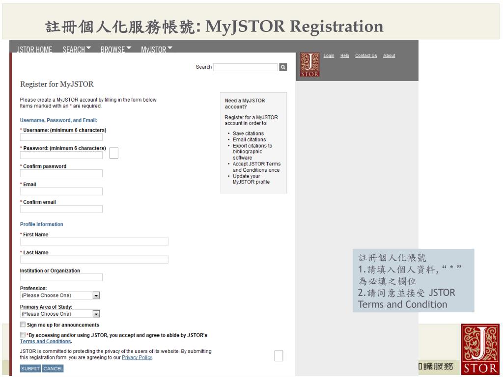The height and width of the screenshot is (377, 503).
Task: Focus the Last Name field
Action: [94, 259]
